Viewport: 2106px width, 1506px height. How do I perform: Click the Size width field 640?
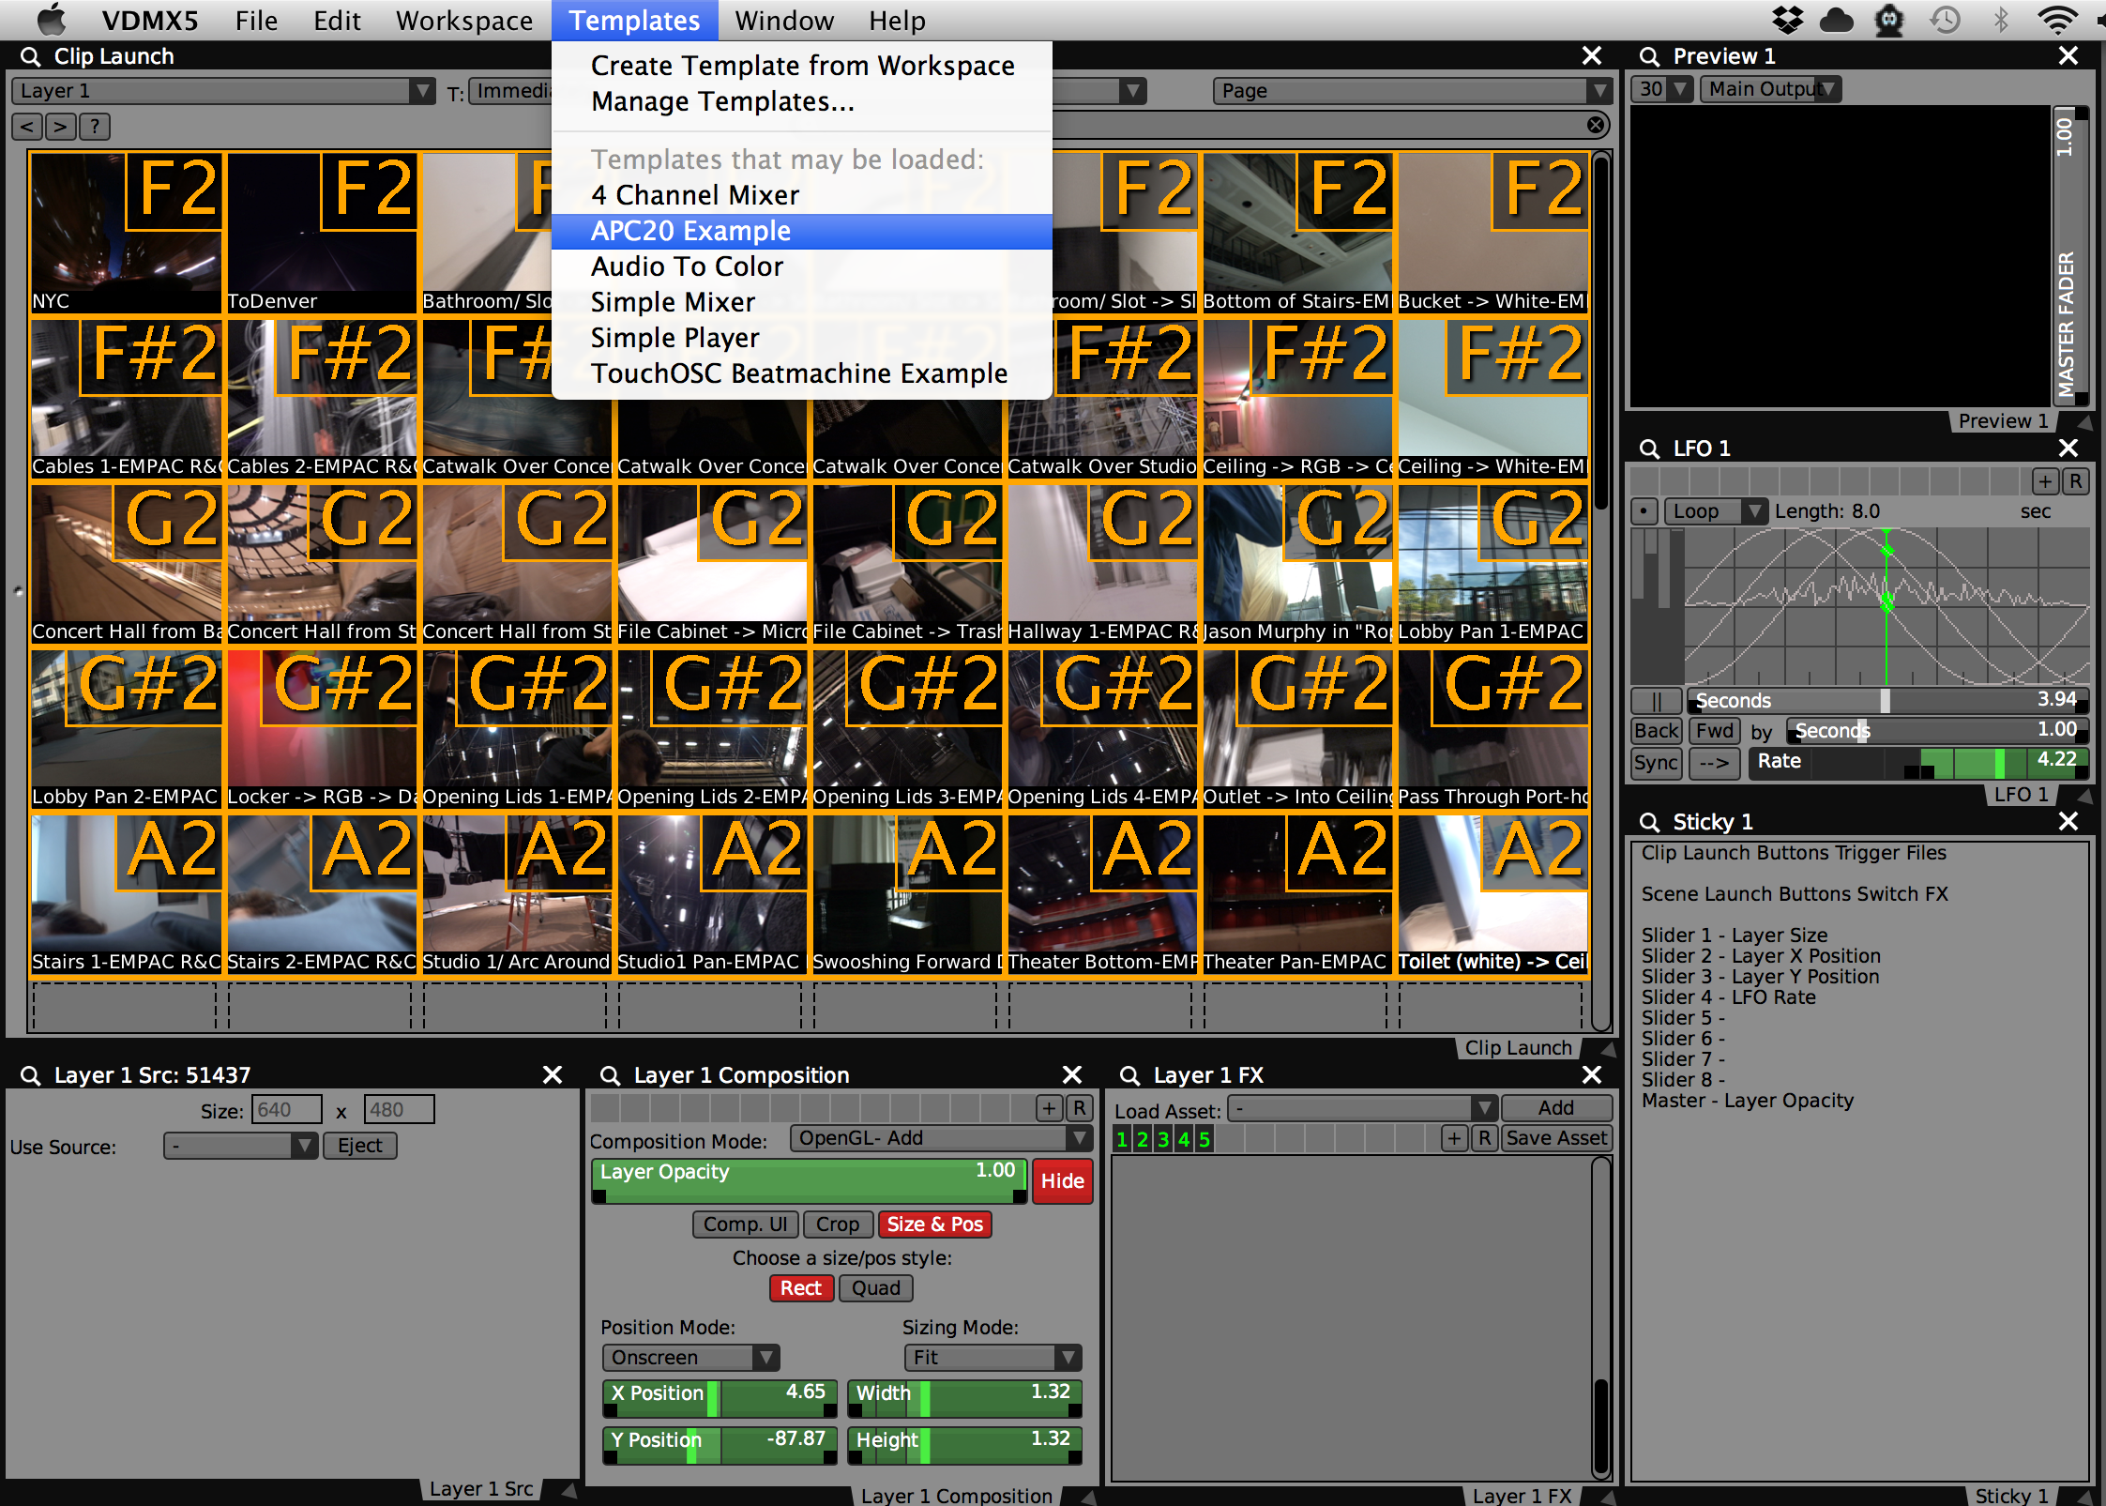[x=287, y=1110]
